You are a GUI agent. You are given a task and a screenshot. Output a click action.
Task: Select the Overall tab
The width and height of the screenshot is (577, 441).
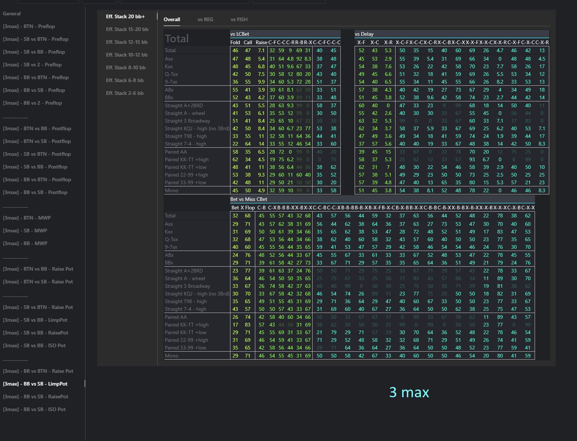tap(172, 19)
